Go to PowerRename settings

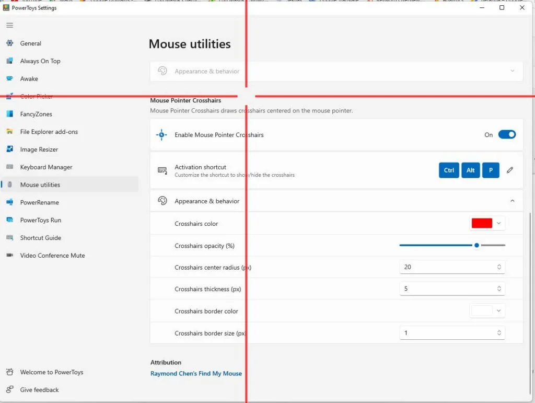pyautogui.click(x=69, y=202)
